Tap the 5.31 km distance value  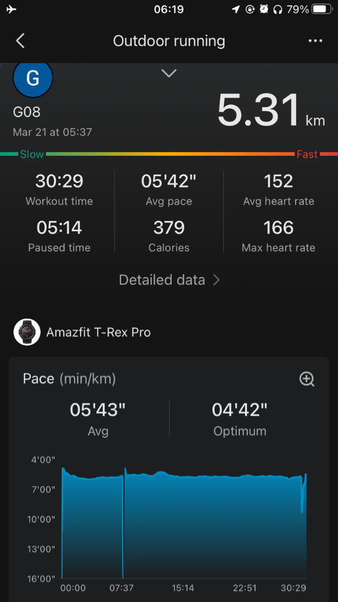[x=271, y=110]
